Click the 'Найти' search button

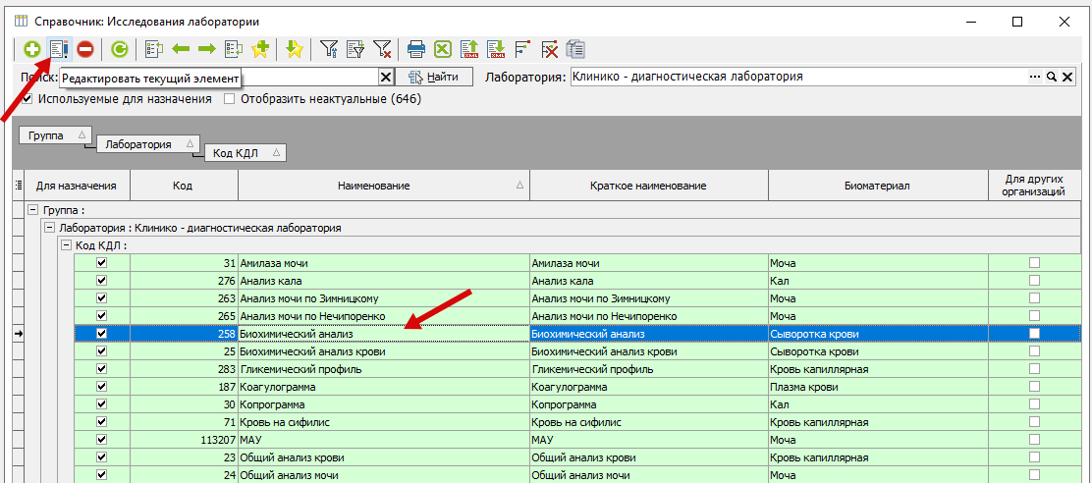pyautogui.click(x=434, y=77)
